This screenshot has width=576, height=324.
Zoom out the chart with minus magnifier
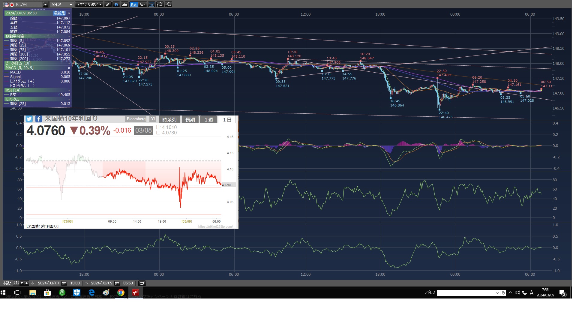click(160, 4)
